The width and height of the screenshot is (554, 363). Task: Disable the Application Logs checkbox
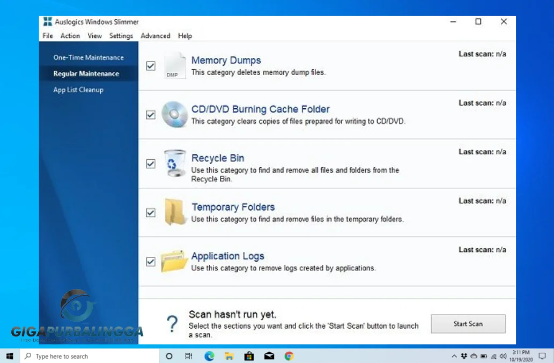[151, 261]
